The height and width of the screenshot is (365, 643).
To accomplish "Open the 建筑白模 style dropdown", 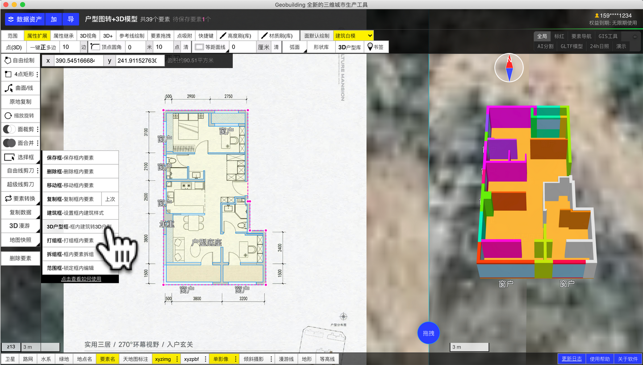I will coord(353,36).
